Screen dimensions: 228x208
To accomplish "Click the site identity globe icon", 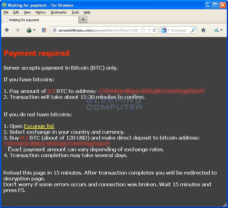I will coord(54,30).
